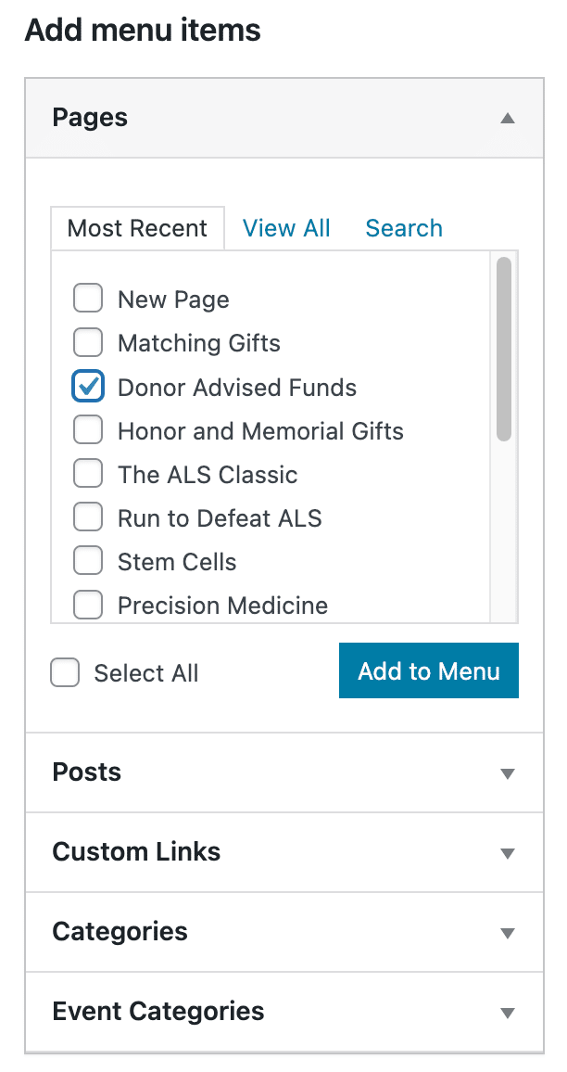Expand the Event Categories section arrow
Viewport: 567px width, 1072px height.
[507, 1013]
